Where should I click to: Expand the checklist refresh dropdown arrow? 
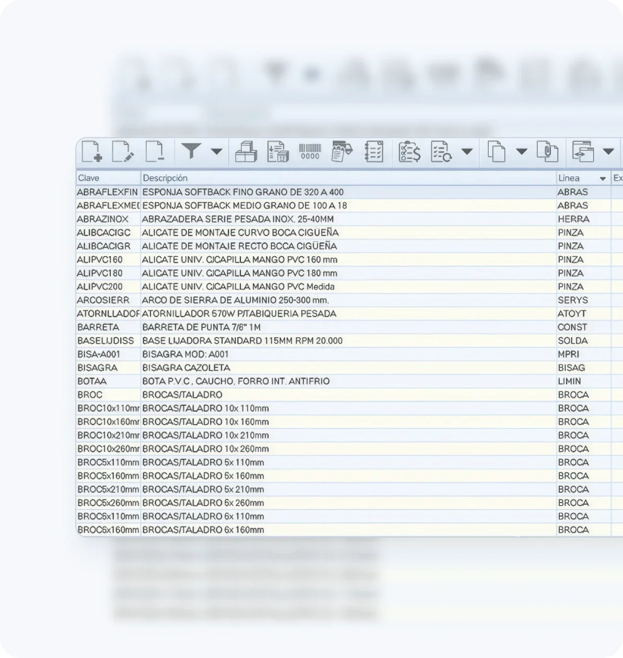(x=467, y=152)
